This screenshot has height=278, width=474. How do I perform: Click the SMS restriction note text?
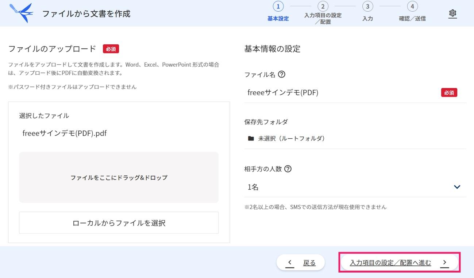pos(315,207)
